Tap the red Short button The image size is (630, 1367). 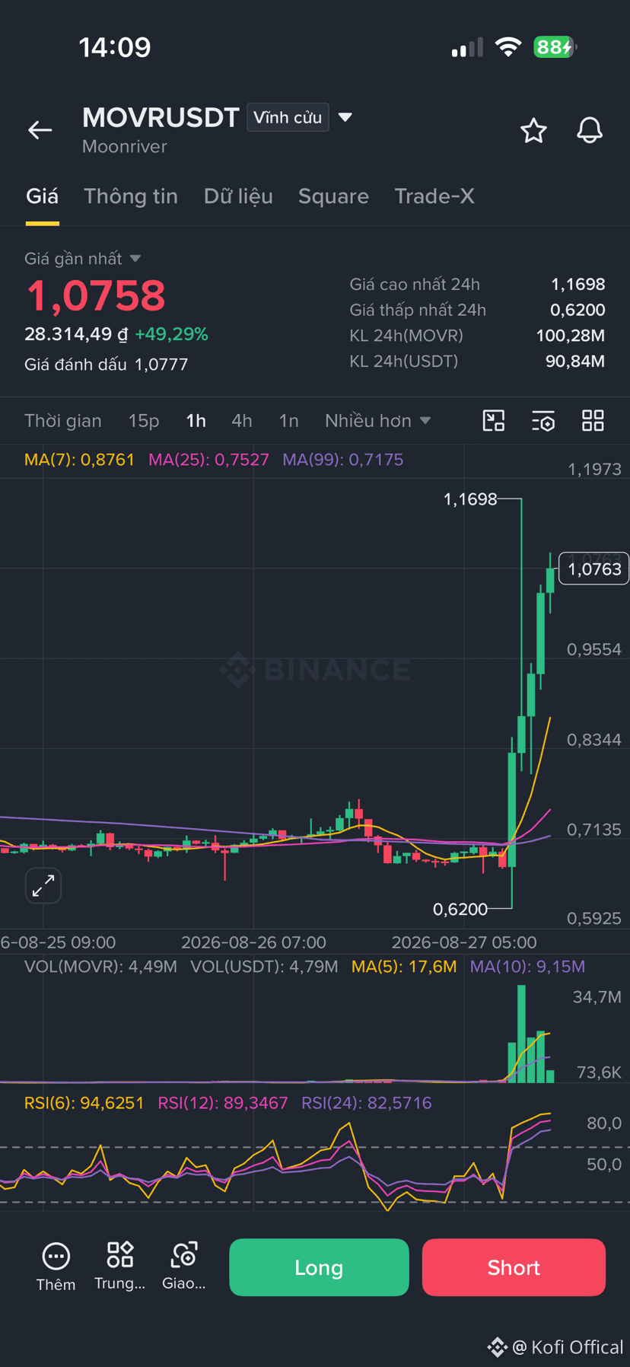coord(514,1267)
